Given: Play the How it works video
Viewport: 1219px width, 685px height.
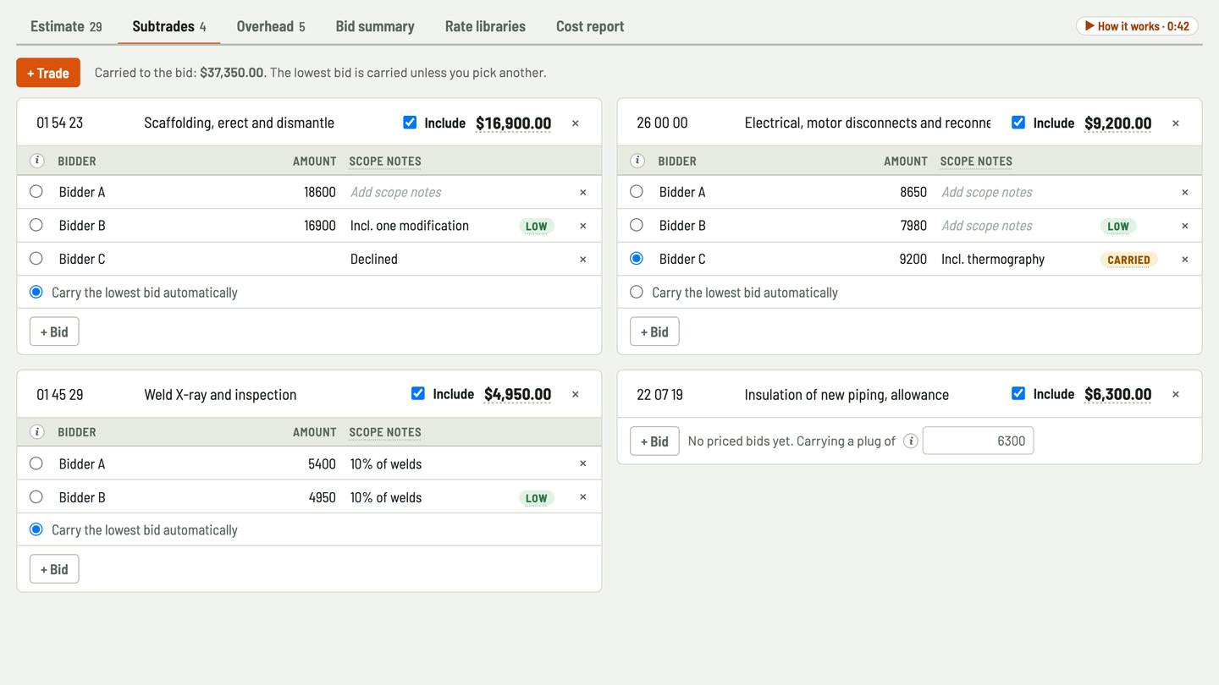Looking at the screenshot, I should tap(1137, 26).
